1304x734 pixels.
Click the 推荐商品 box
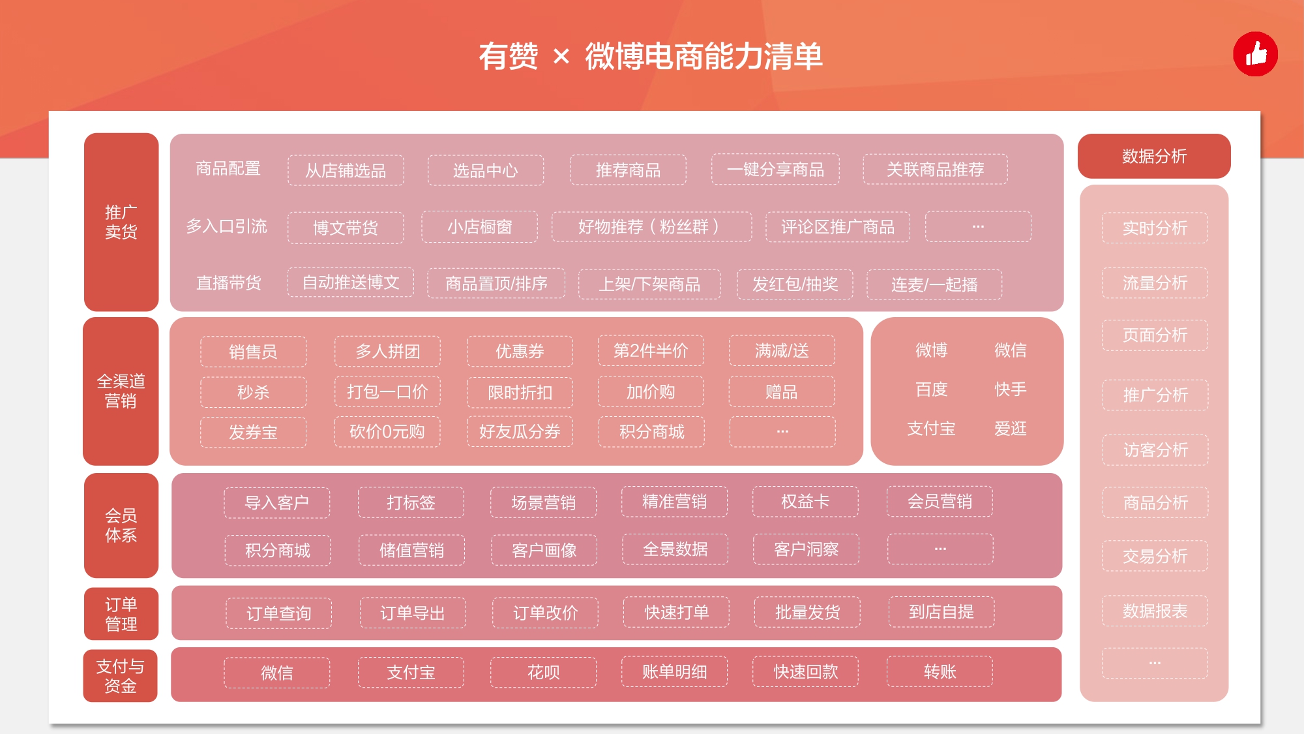(628, 170)
